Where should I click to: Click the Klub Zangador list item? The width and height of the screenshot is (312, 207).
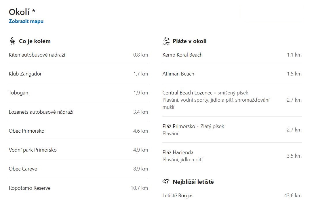coord(78,74)
